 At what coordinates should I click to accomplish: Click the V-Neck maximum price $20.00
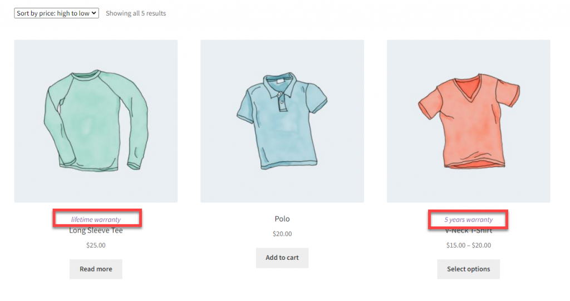click(481, 245)
